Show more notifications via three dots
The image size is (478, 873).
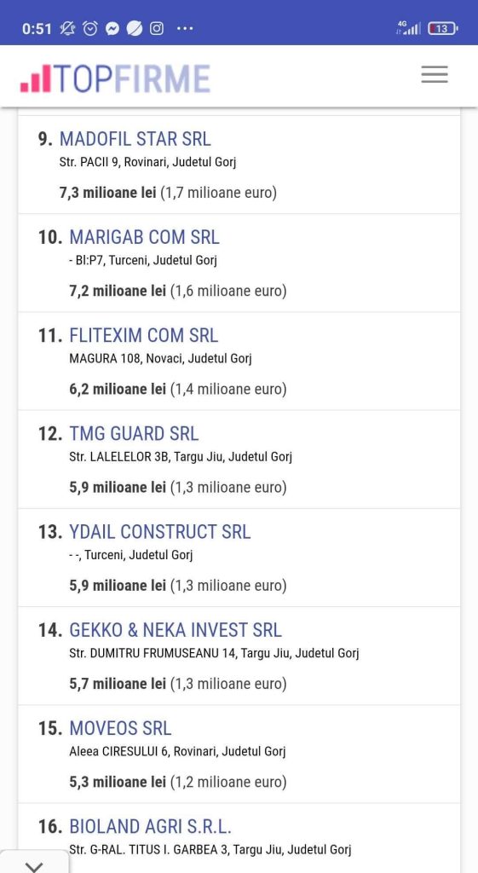(185, 28)
